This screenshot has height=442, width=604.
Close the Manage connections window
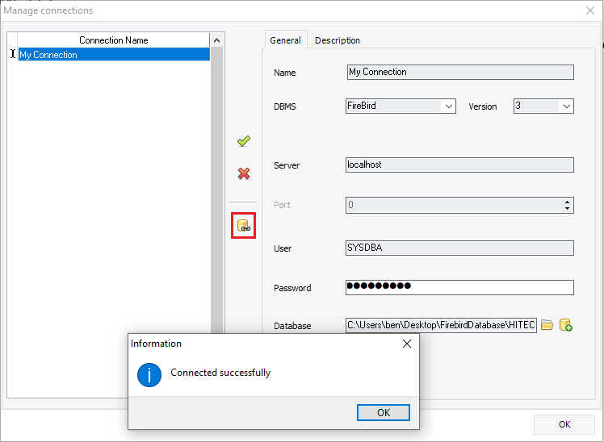(x=589, y=10)
